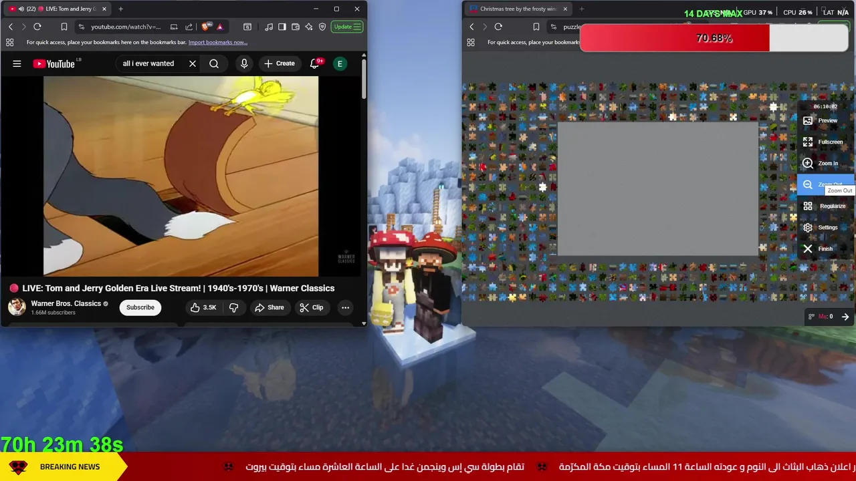Switch to the Tom and Jerry live tab
Image resolution: width=856 pixels, height=481 pixels.
(x=57, y=9)
